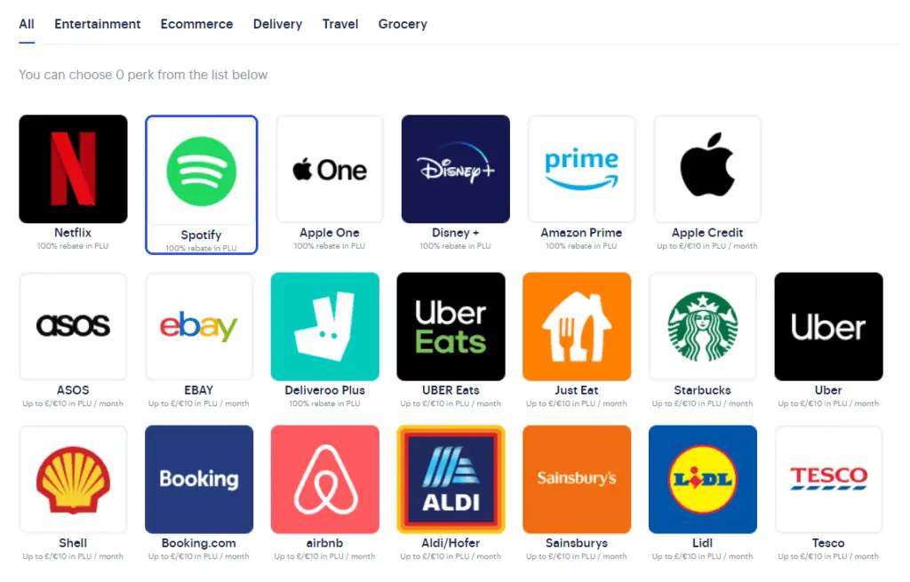Click the Apple Credit name label

click(x=706, y=233)
